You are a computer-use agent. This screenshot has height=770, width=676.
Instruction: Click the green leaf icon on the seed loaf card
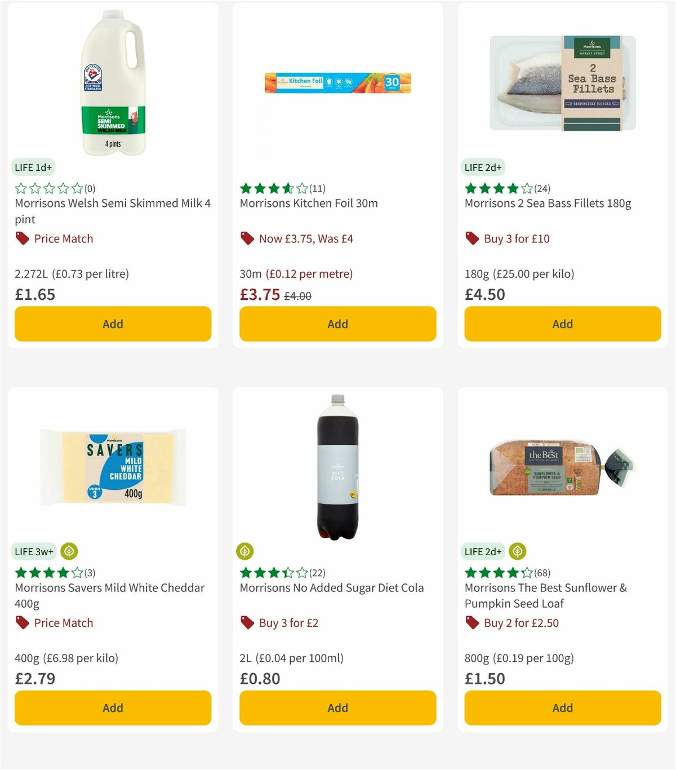(517, 552)
